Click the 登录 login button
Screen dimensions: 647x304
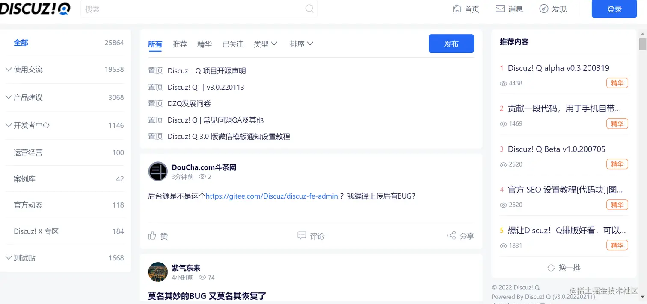coord(614,9)
